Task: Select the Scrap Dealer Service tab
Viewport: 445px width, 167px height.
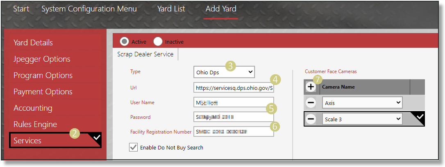Action: tap(145, 54)
